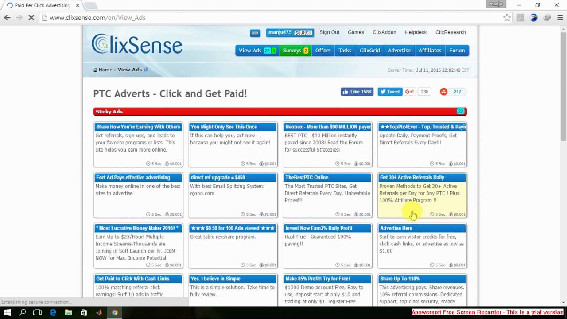This screenshot has width=567, height=319.
Task: Open the 'direct ref upgrade = $450' ad
Action: [x=233, y=195]
